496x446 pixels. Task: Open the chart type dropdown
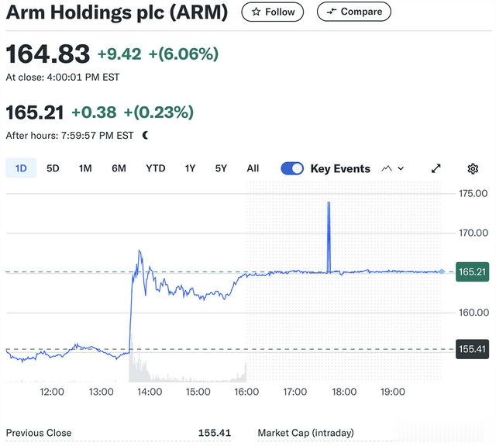[394, 168]
